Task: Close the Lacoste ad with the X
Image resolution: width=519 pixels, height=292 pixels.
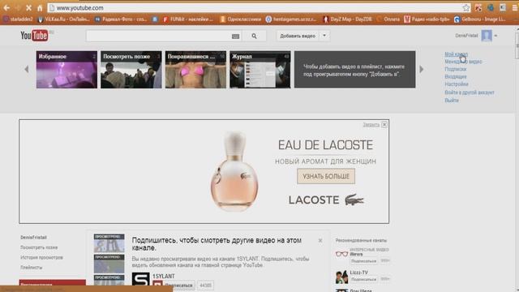Action: 384,124
